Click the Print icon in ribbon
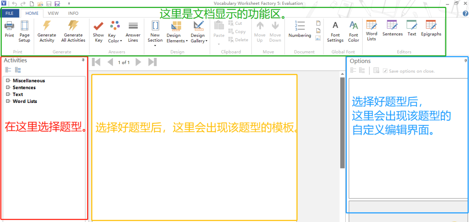The width and height of the screenshot is (469, 222). click(x=9, y=26)
